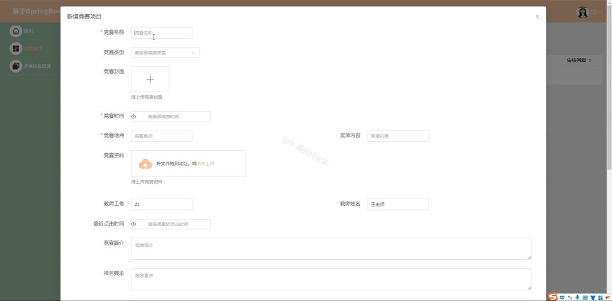Click the stacked-squares icon in the sidebar
Image resolution: width=612 pixels, height=301 pixels.
[x=16, y=66]
